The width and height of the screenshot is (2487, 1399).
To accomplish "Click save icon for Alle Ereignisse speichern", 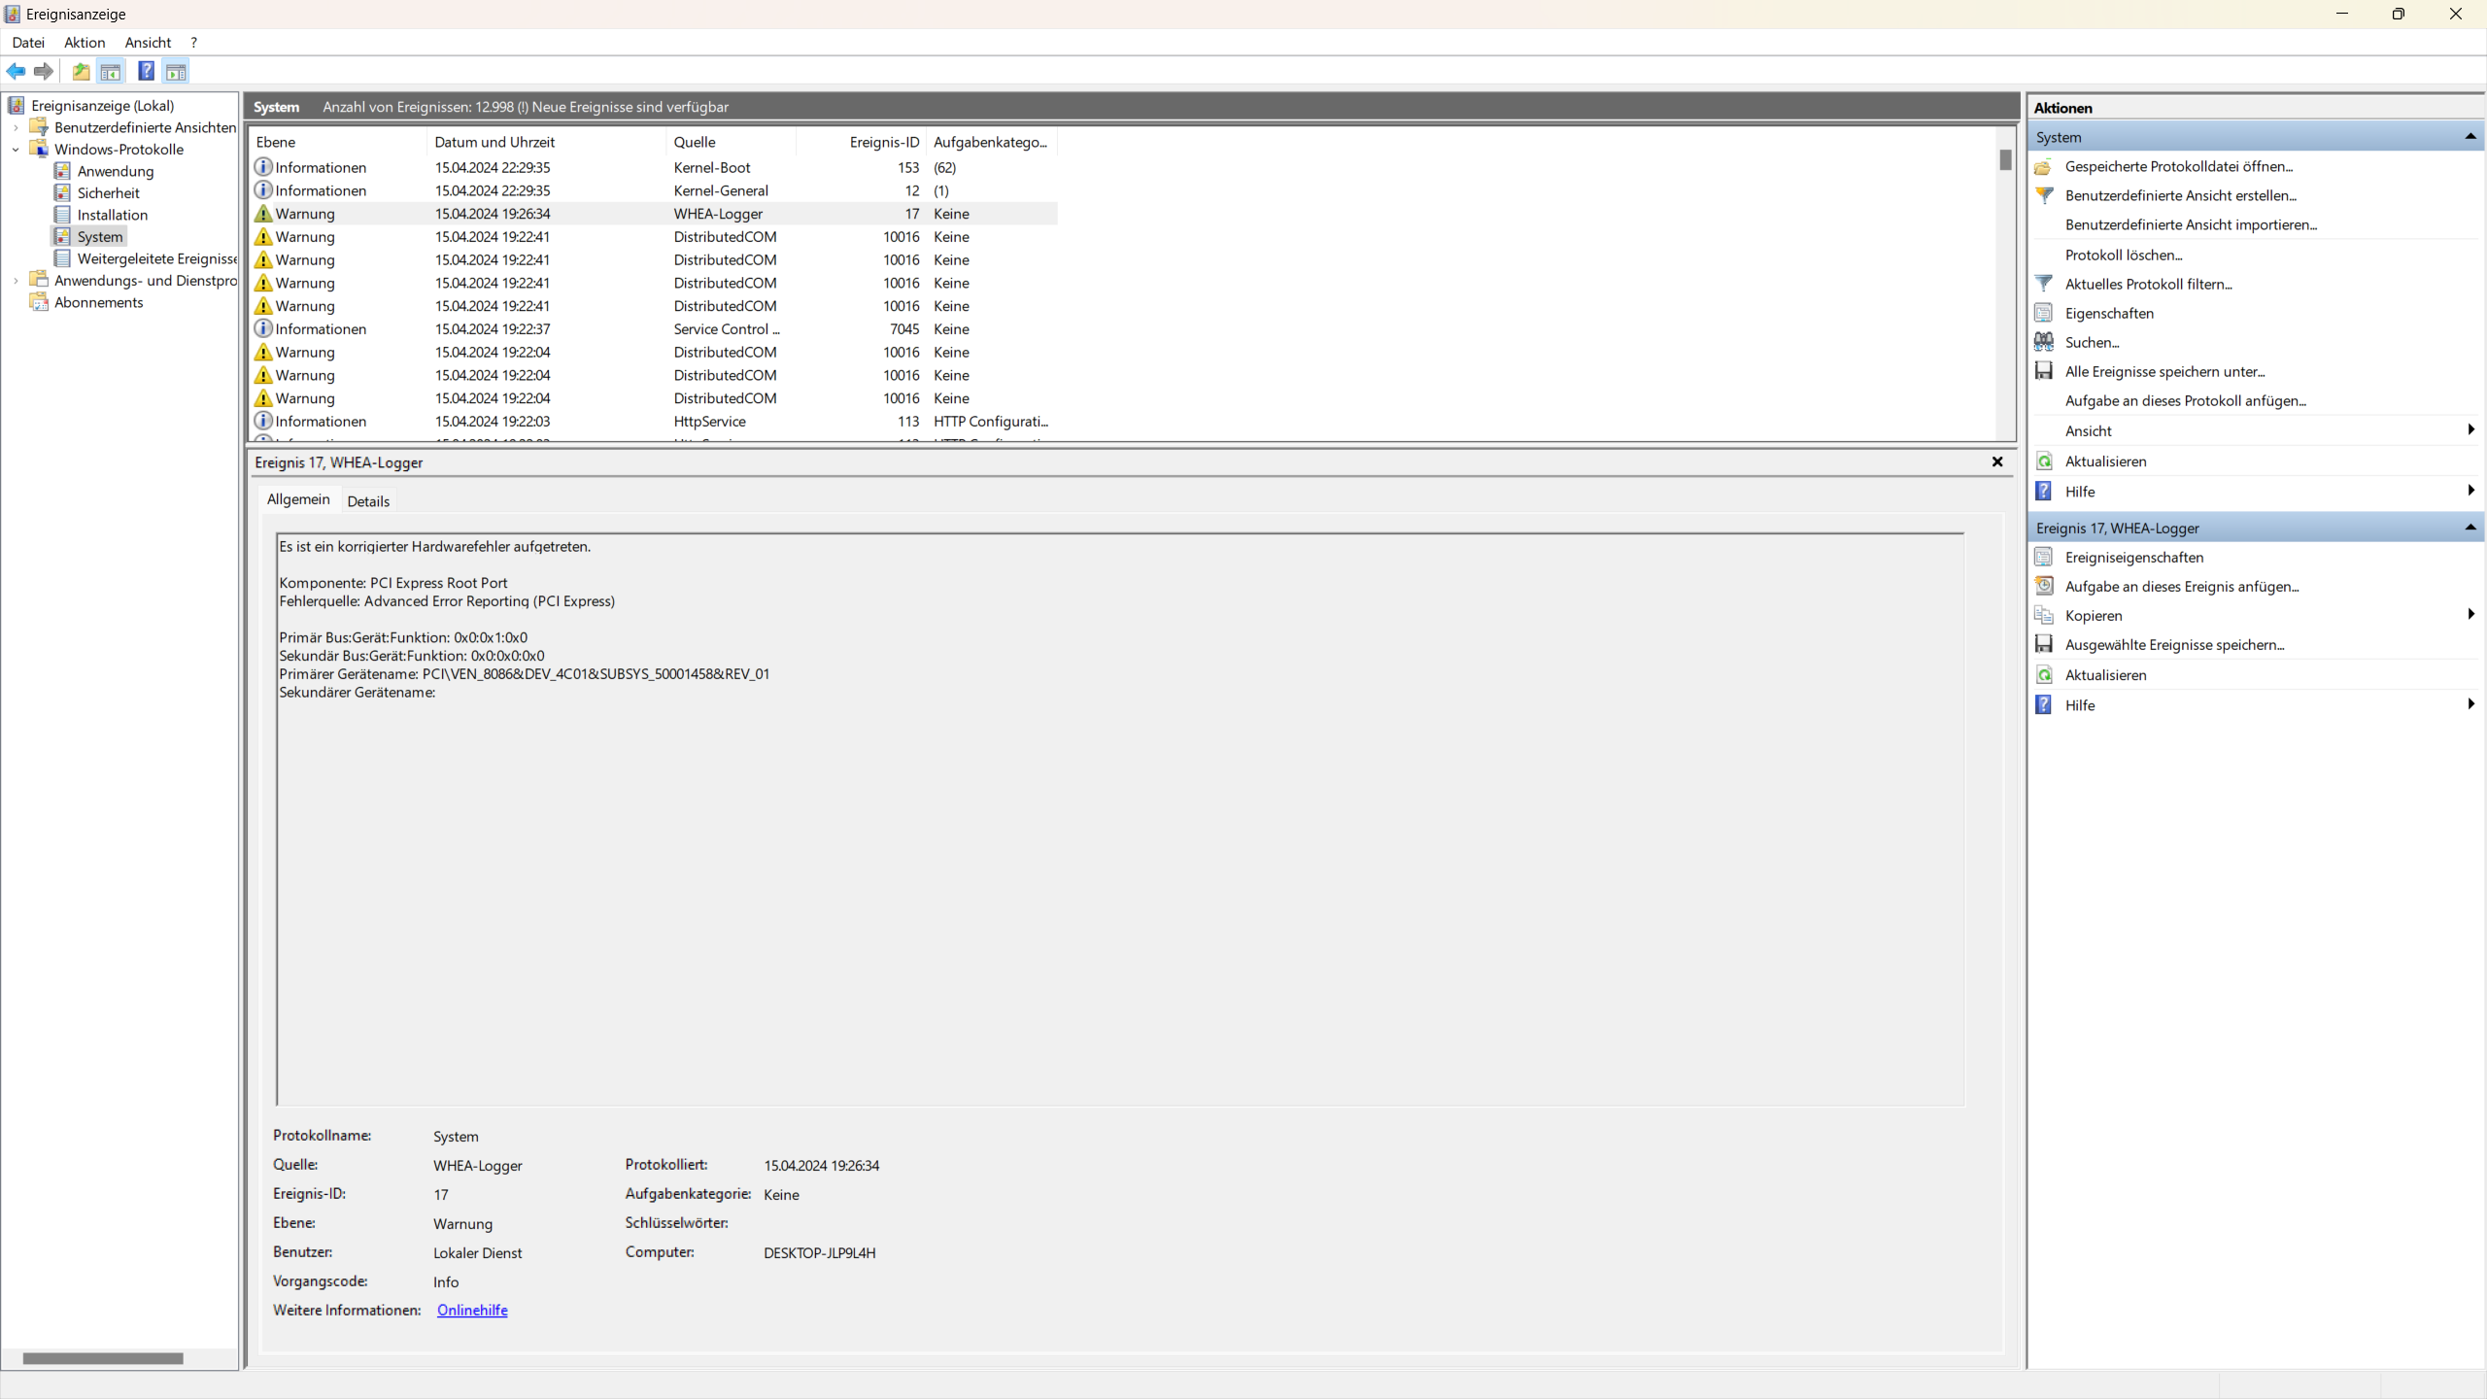I will 2044,371.
